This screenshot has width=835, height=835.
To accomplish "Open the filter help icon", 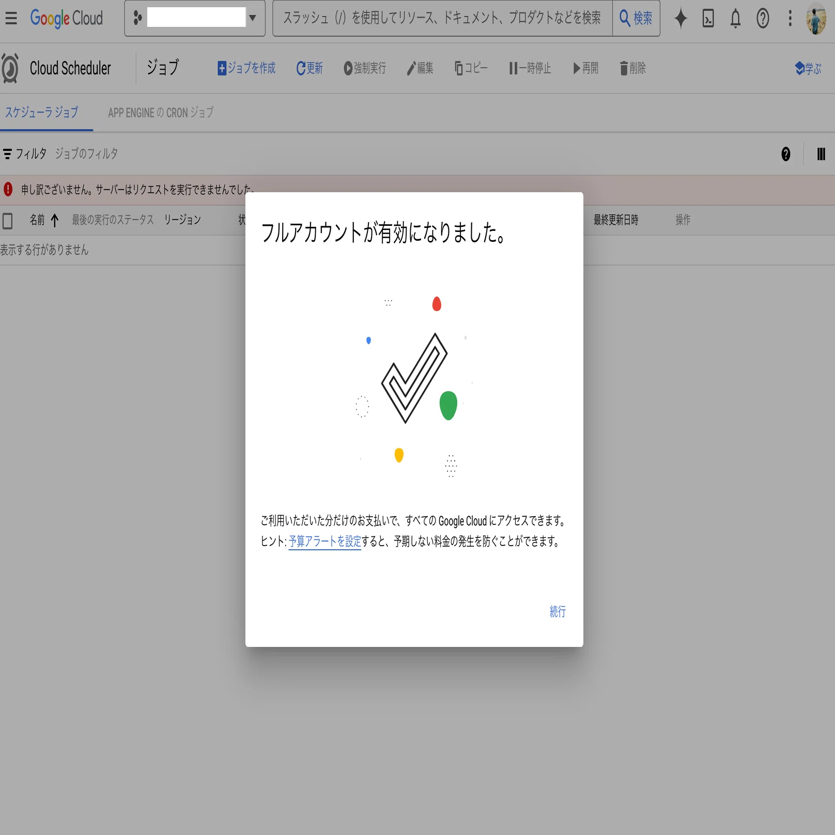I will pos(786,154).
